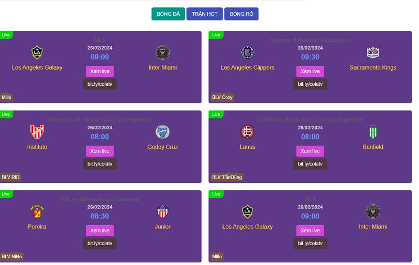The width and height of the screenshot is (419, 265).
Task: Select the BLV Cozy commentator tag
Action: tap(222, 97)
